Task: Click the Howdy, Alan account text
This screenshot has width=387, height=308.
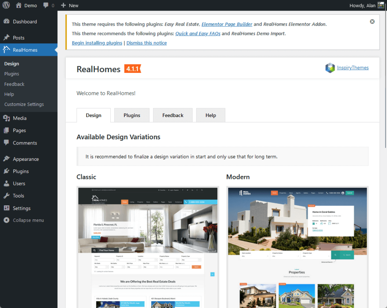Action: 362,5
